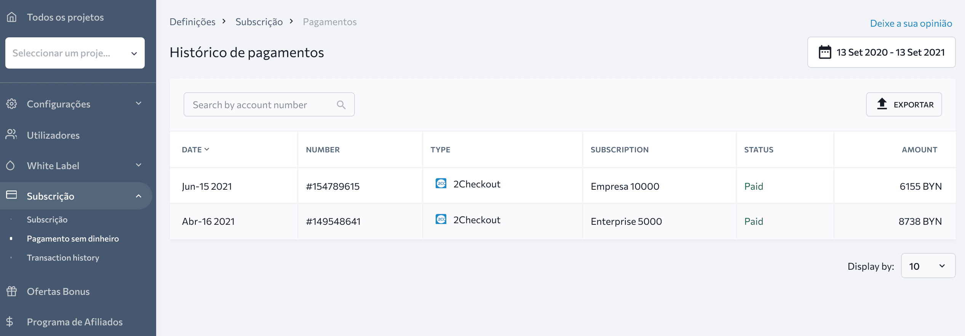Image resolution: width=965 pixels, height=336 pixels.
Task: Click the calendar icon in date range
Action: [825, 52]
